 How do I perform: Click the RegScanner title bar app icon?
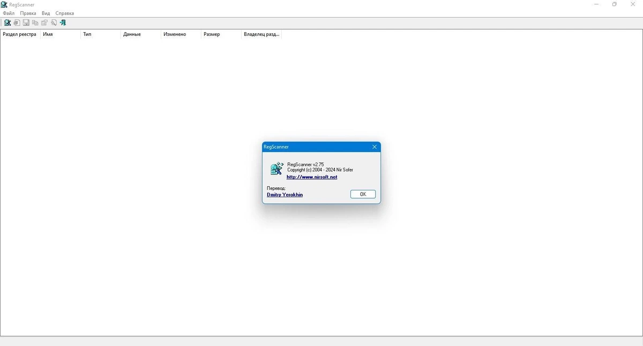pos(4,4)
